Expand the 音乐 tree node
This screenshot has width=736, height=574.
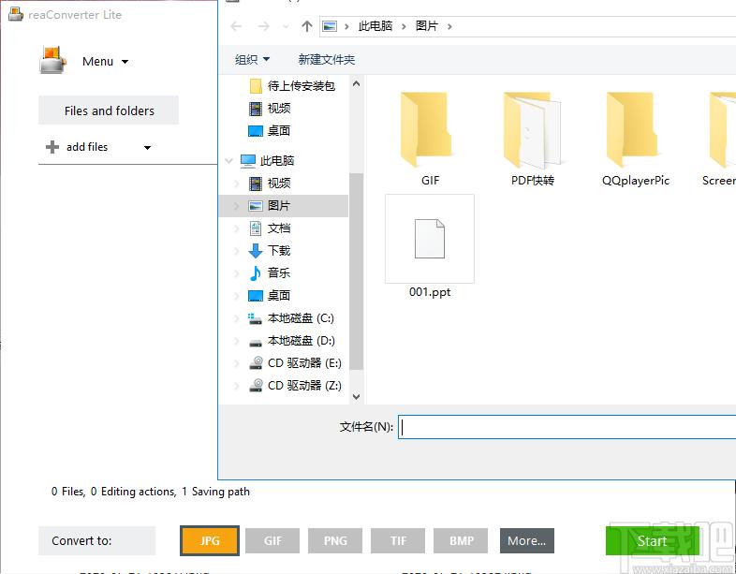click(237, 273)
